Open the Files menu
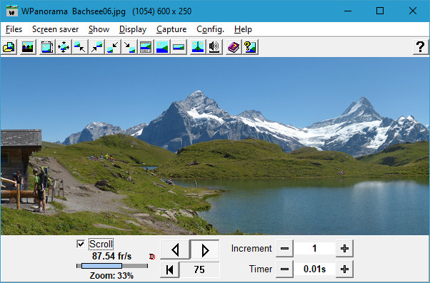 (x=14, y=29)
